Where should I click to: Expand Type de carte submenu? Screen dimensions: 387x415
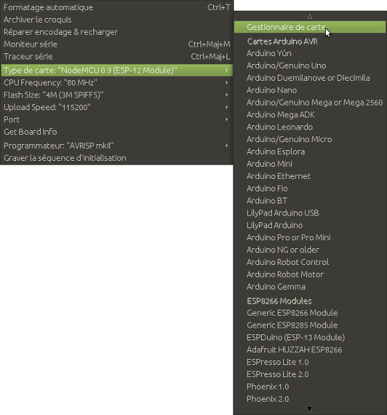click(117, 71)
